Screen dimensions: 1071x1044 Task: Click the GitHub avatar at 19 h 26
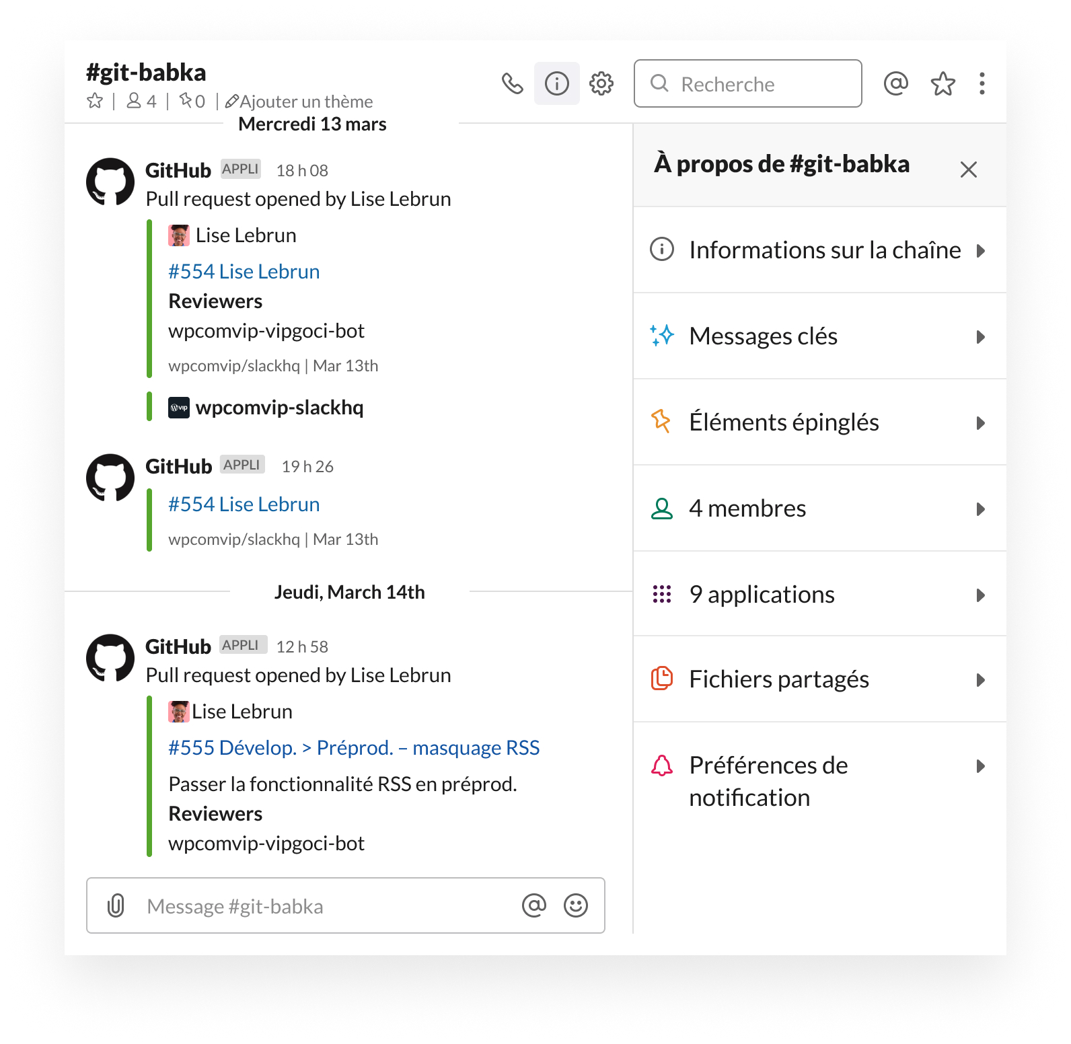110,478
